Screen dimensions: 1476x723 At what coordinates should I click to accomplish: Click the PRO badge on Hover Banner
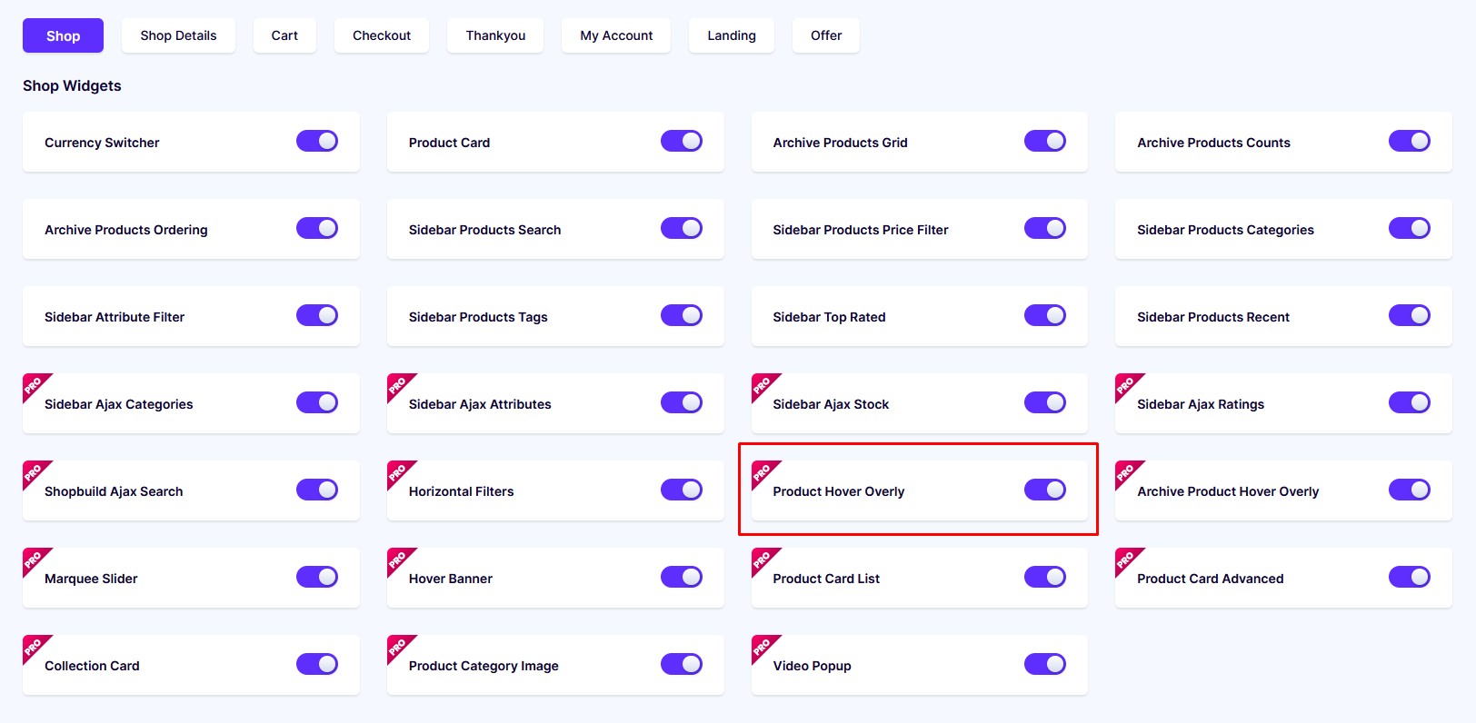(399, 560)
